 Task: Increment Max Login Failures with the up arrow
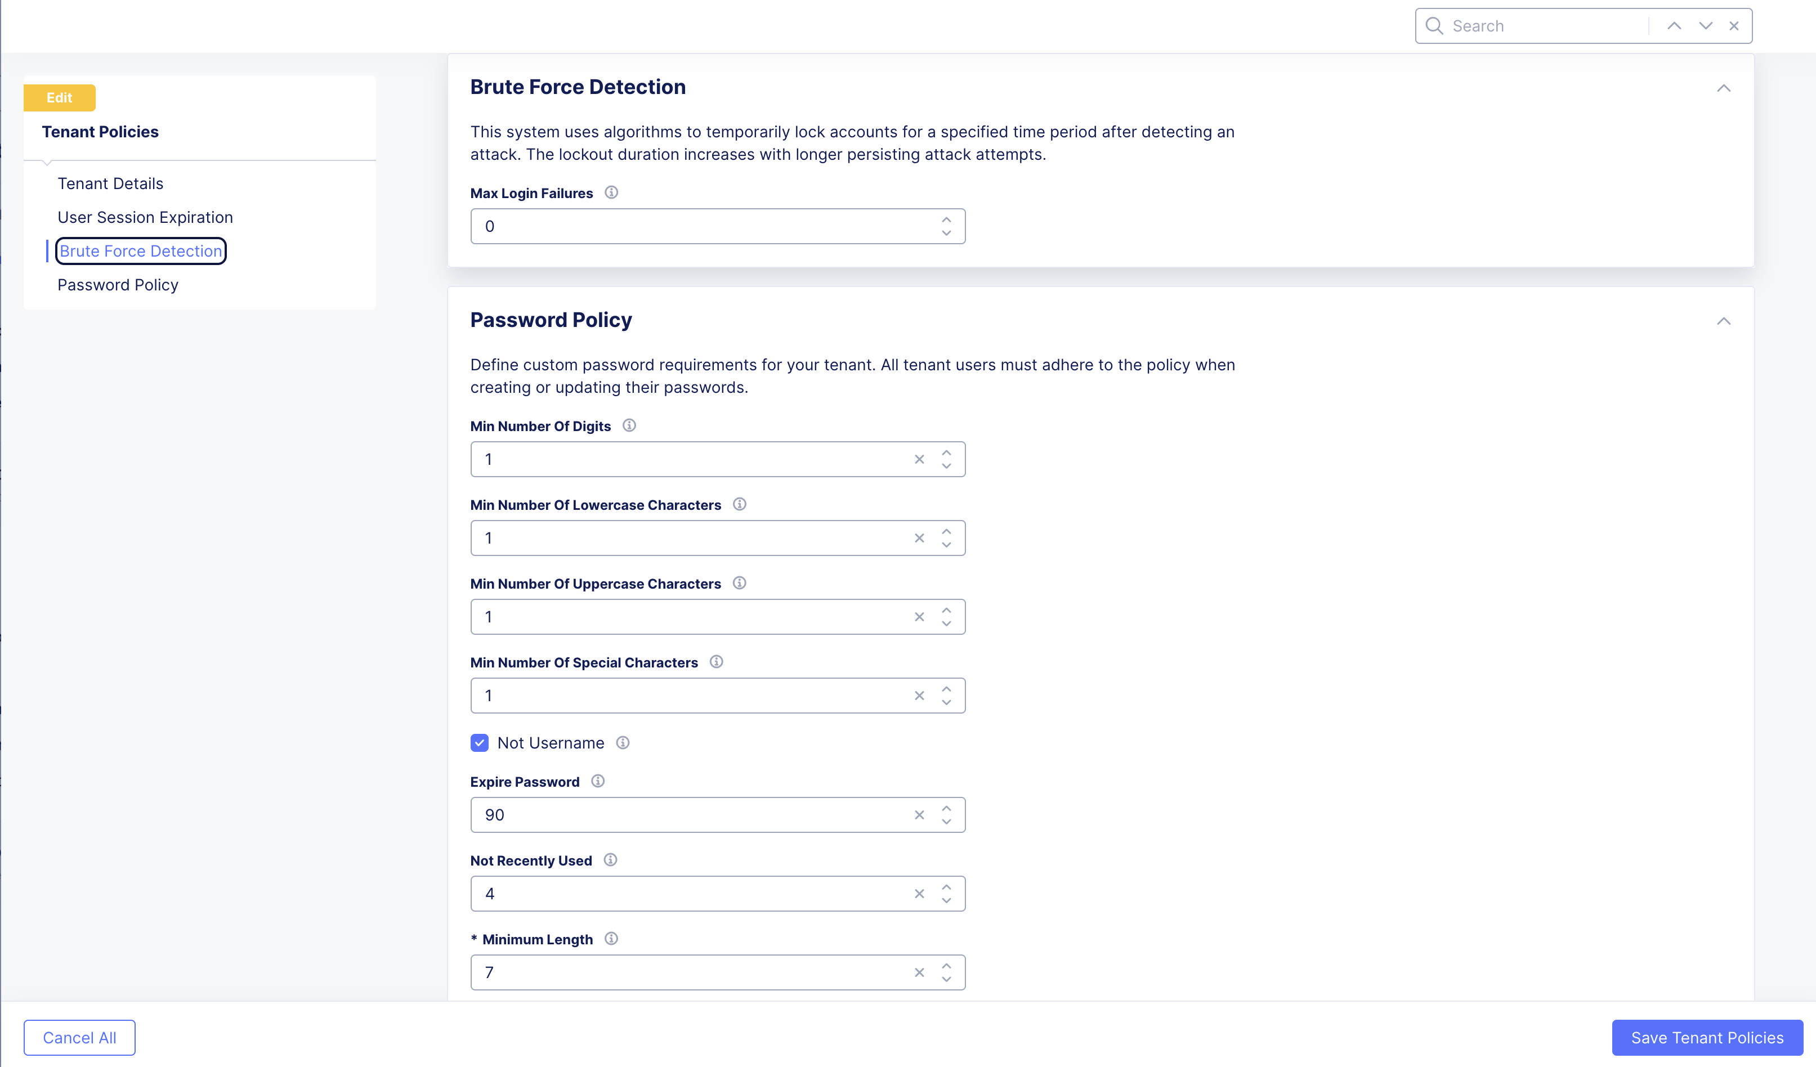click(946, 218)
